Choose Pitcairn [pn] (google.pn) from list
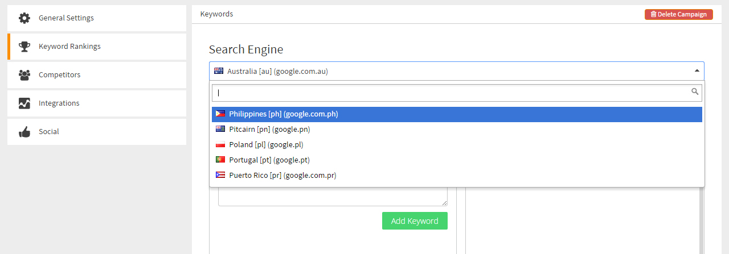729x254 pixels. click(269, 130)
